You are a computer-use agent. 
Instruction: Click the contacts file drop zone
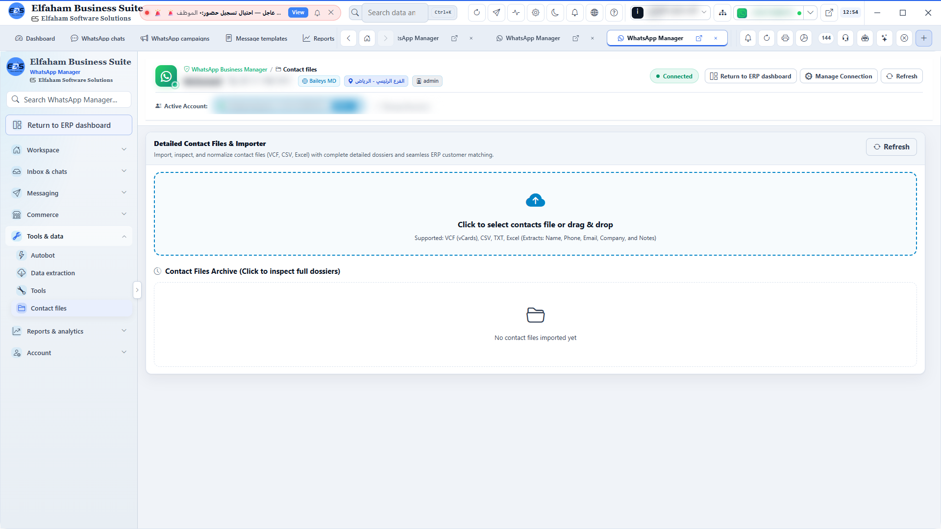(x=535, y=214)
